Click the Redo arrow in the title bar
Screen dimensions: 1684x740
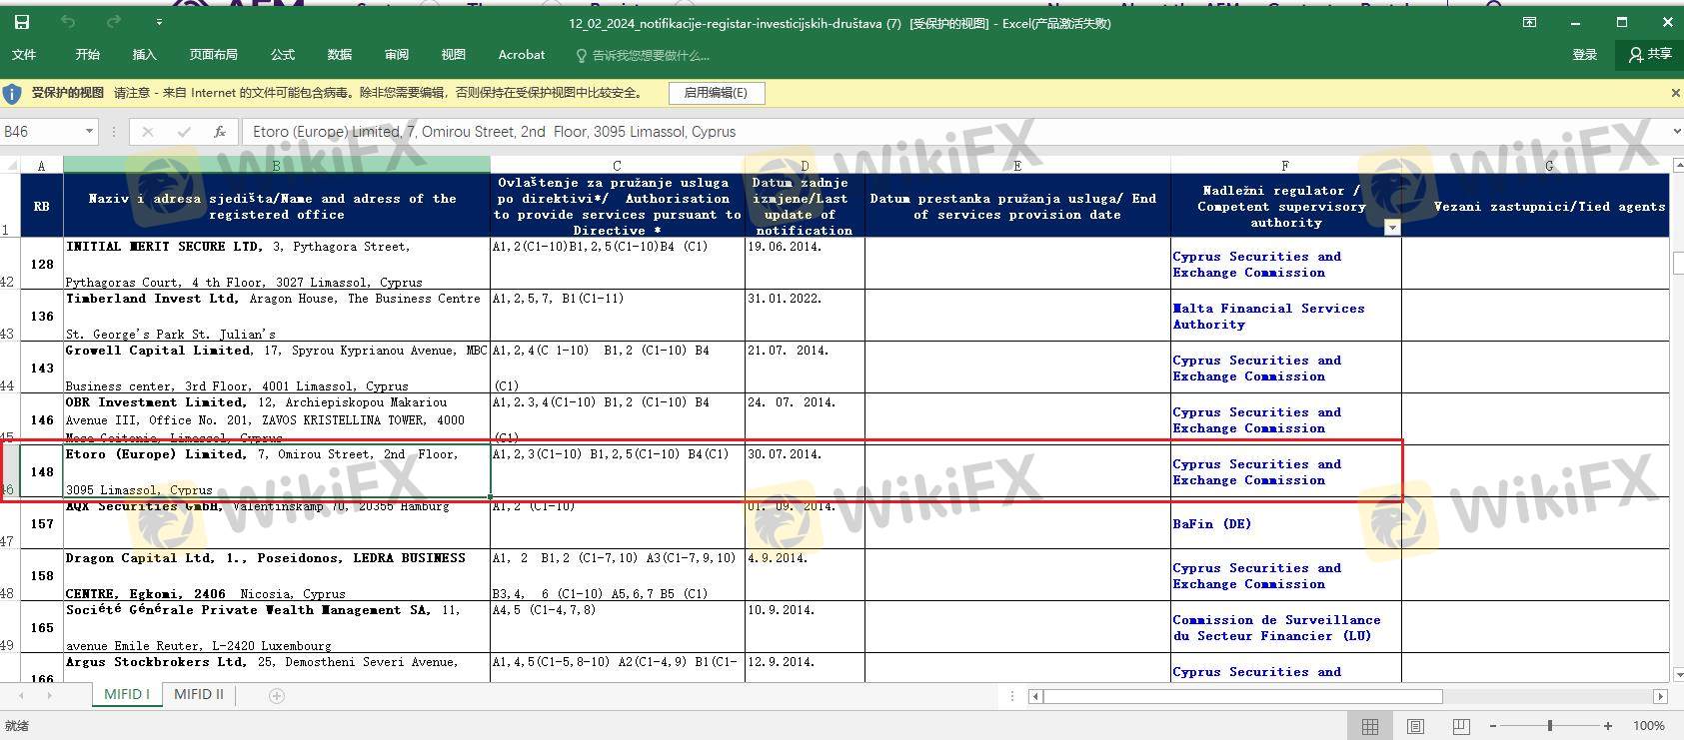(x=114, y=22)
